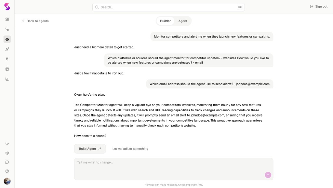Open settings via the gear icon
The image size is (333, 188).
7,153
